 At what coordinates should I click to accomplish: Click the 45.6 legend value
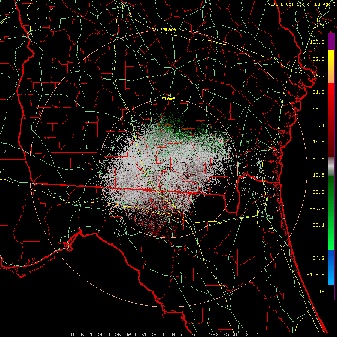[319, 109]
